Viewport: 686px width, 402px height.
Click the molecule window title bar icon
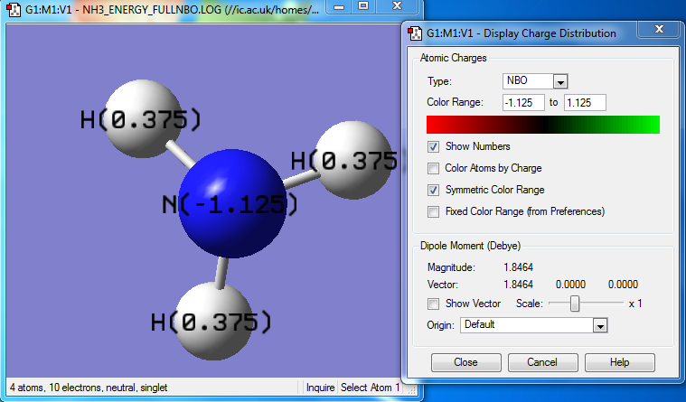14,10
